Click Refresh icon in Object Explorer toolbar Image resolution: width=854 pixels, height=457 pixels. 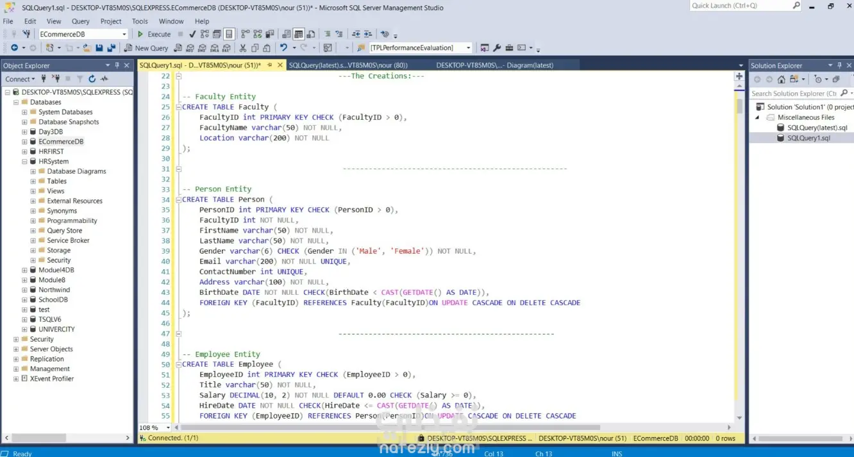click(92, 79)
